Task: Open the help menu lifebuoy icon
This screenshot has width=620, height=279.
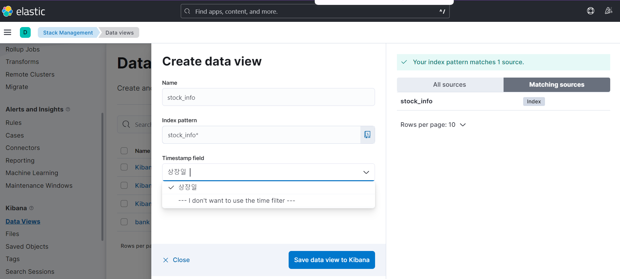Action: [591, 11]
